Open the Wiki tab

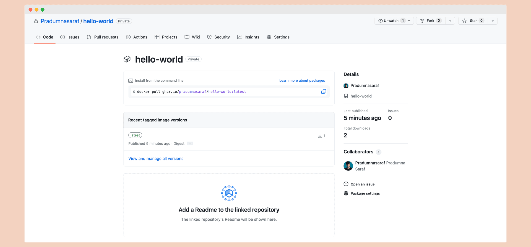click(192, 37)
